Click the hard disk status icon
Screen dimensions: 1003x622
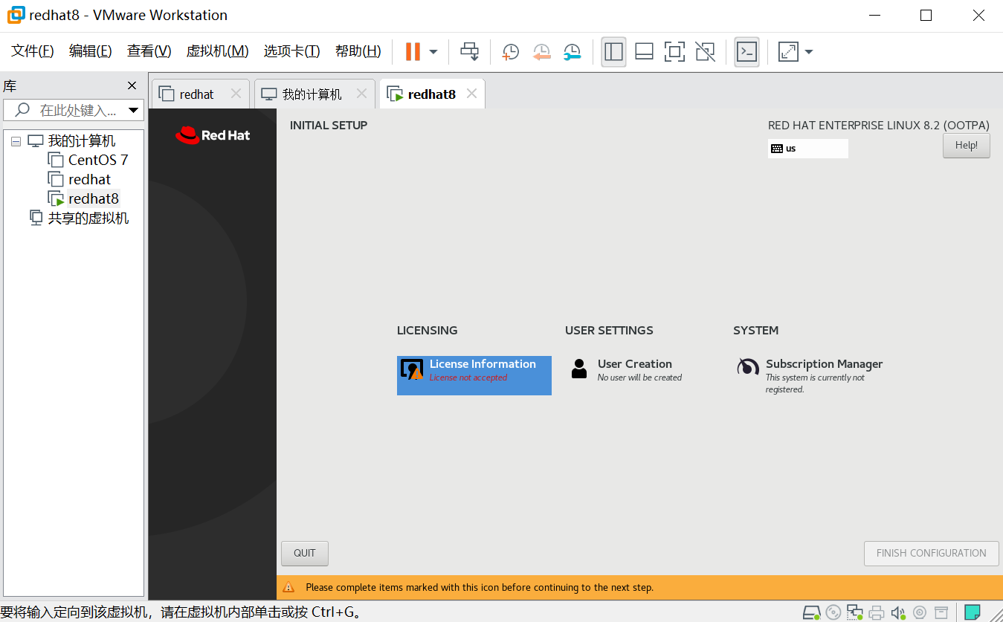coord(812,612)
